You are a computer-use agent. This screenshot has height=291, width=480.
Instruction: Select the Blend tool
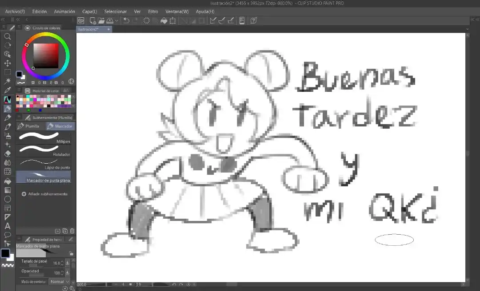point(8,162)
